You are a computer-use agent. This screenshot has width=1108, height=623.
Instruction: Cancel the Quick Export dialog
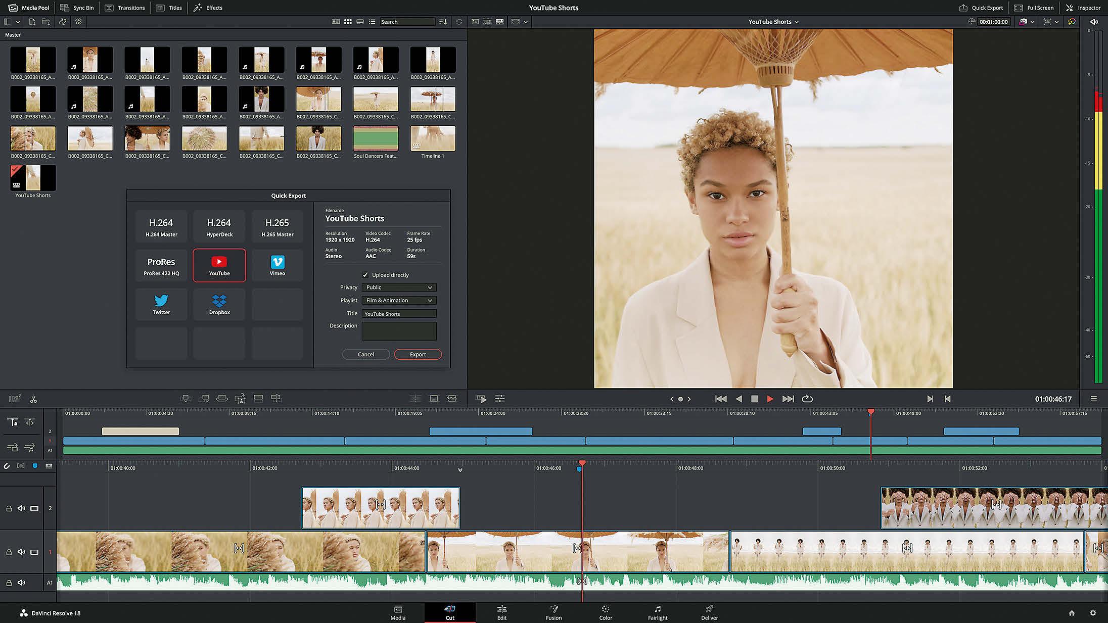[365, 354]
